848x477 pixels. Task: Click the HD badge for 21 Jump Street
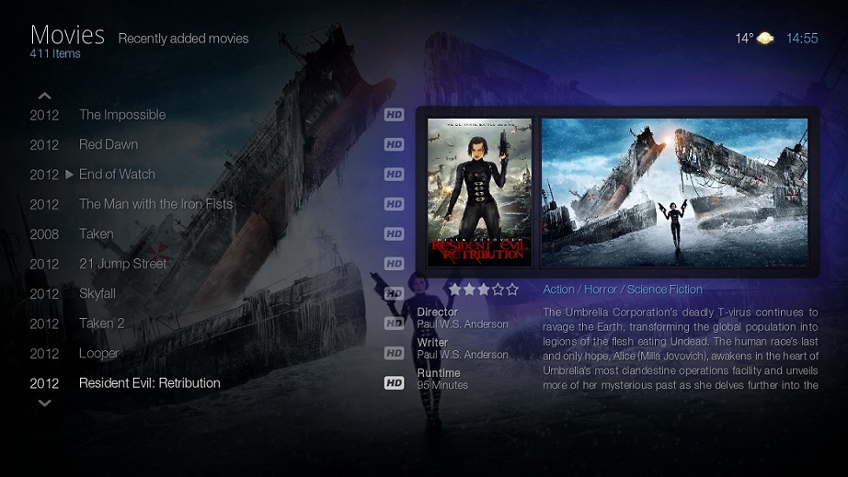395,264
